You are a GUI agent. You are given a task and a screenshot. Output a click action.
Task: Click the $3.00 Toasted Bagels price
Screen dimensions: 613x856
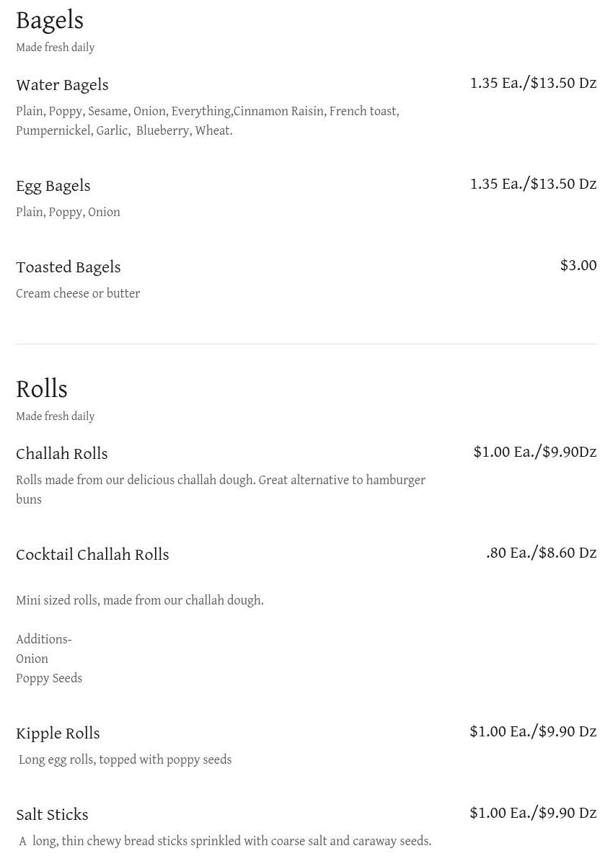point(578,265)
